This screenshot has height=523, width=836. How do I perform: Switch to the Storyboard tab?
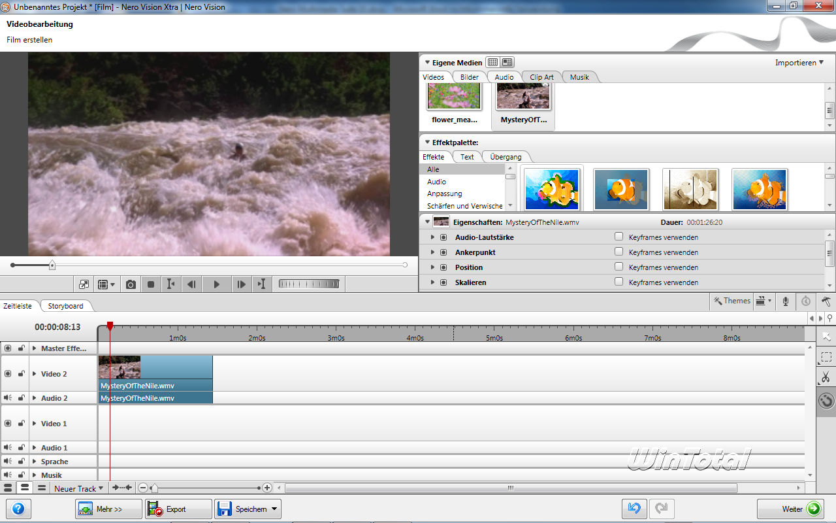tap(66, 306)
